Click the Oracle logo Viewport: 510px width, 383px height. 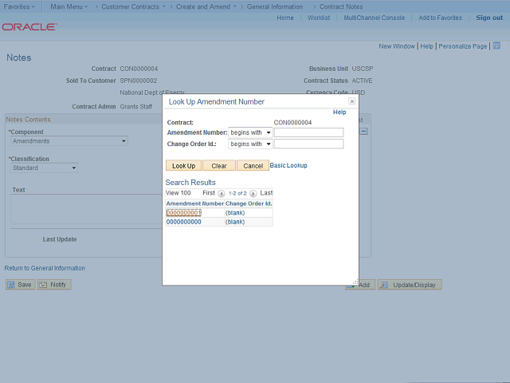click(x=29, y=26)
